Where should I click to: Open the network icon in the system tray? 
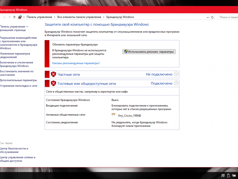point(223,175)
